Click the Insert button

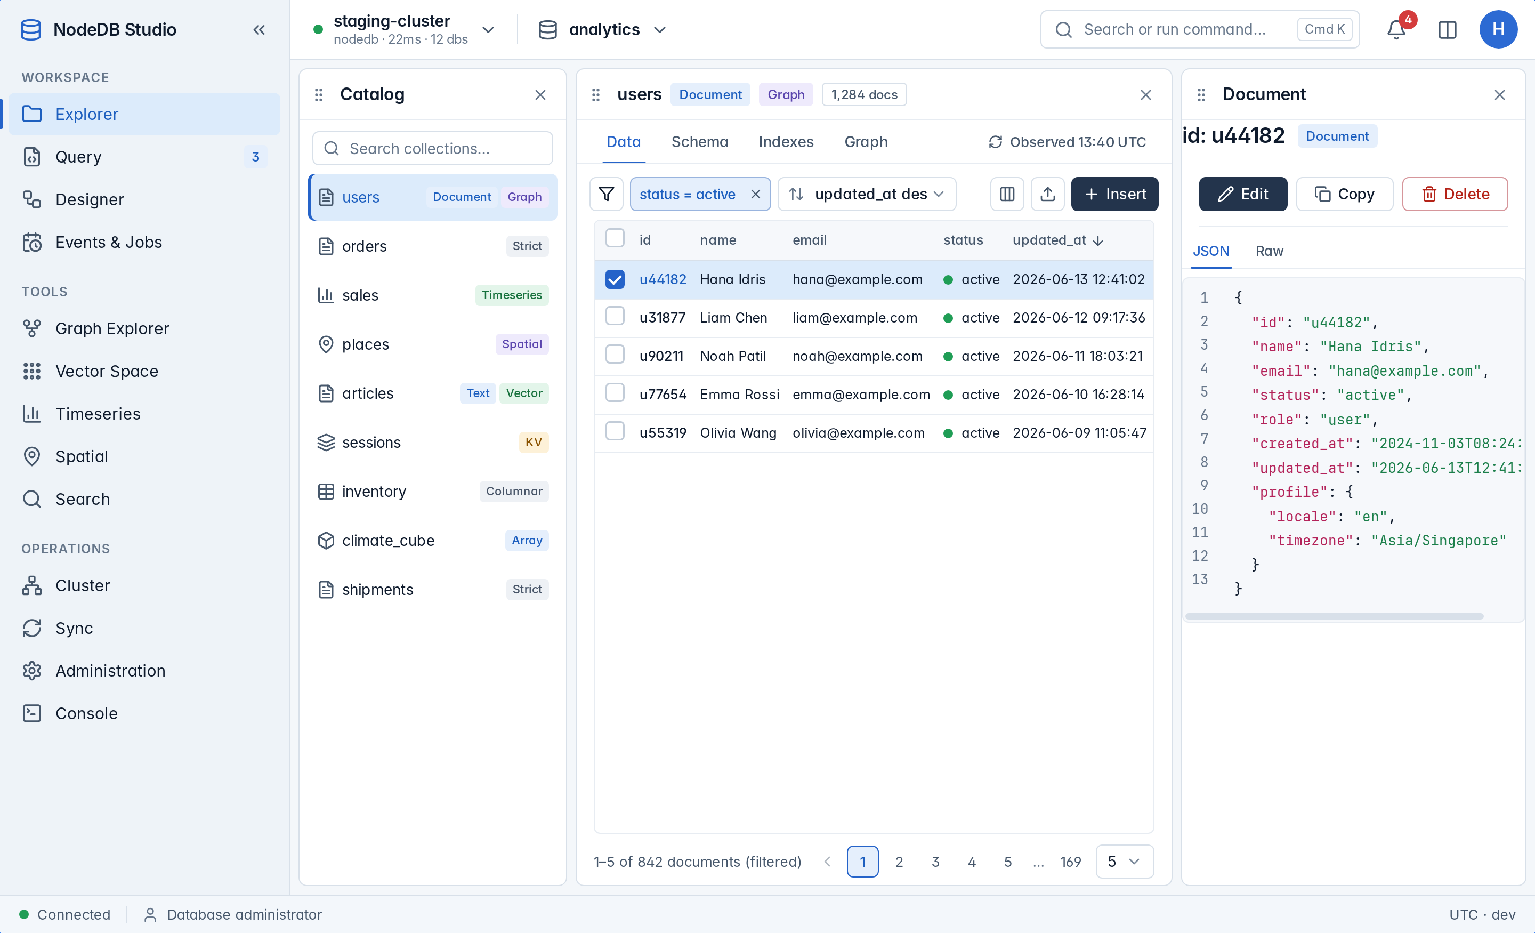1114,194
